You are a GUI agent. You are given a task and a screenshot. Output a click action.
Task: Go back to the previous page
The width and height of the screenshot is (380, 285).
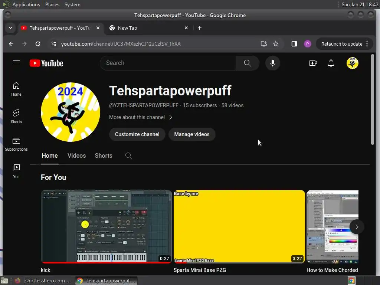(11, 44)
